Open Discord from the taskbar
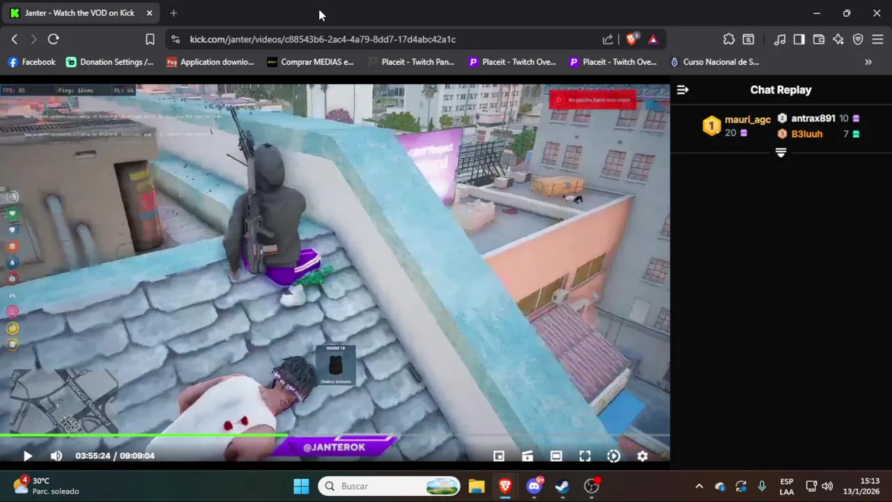 (x=535, y=486)
